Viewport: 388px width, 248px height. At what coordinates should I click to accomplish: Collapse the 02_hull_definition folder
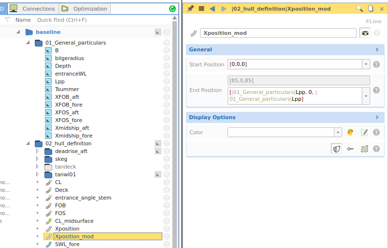coord(28,143)
